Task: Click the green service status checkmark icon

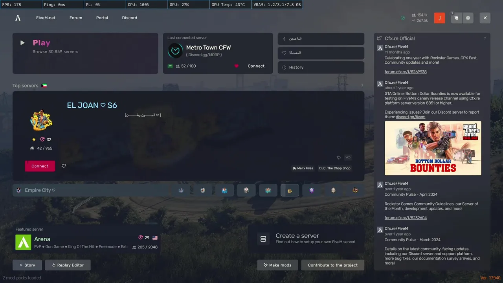Action: [403, 18]
